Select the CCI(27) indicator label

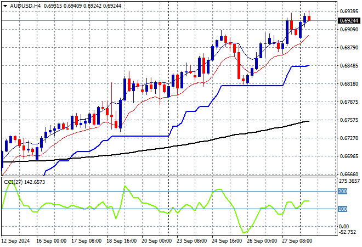coord(13,182)
